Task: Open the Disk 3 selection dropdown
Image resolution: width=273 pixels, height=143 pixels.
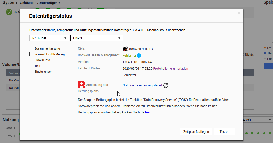Action: coord(96,38)
